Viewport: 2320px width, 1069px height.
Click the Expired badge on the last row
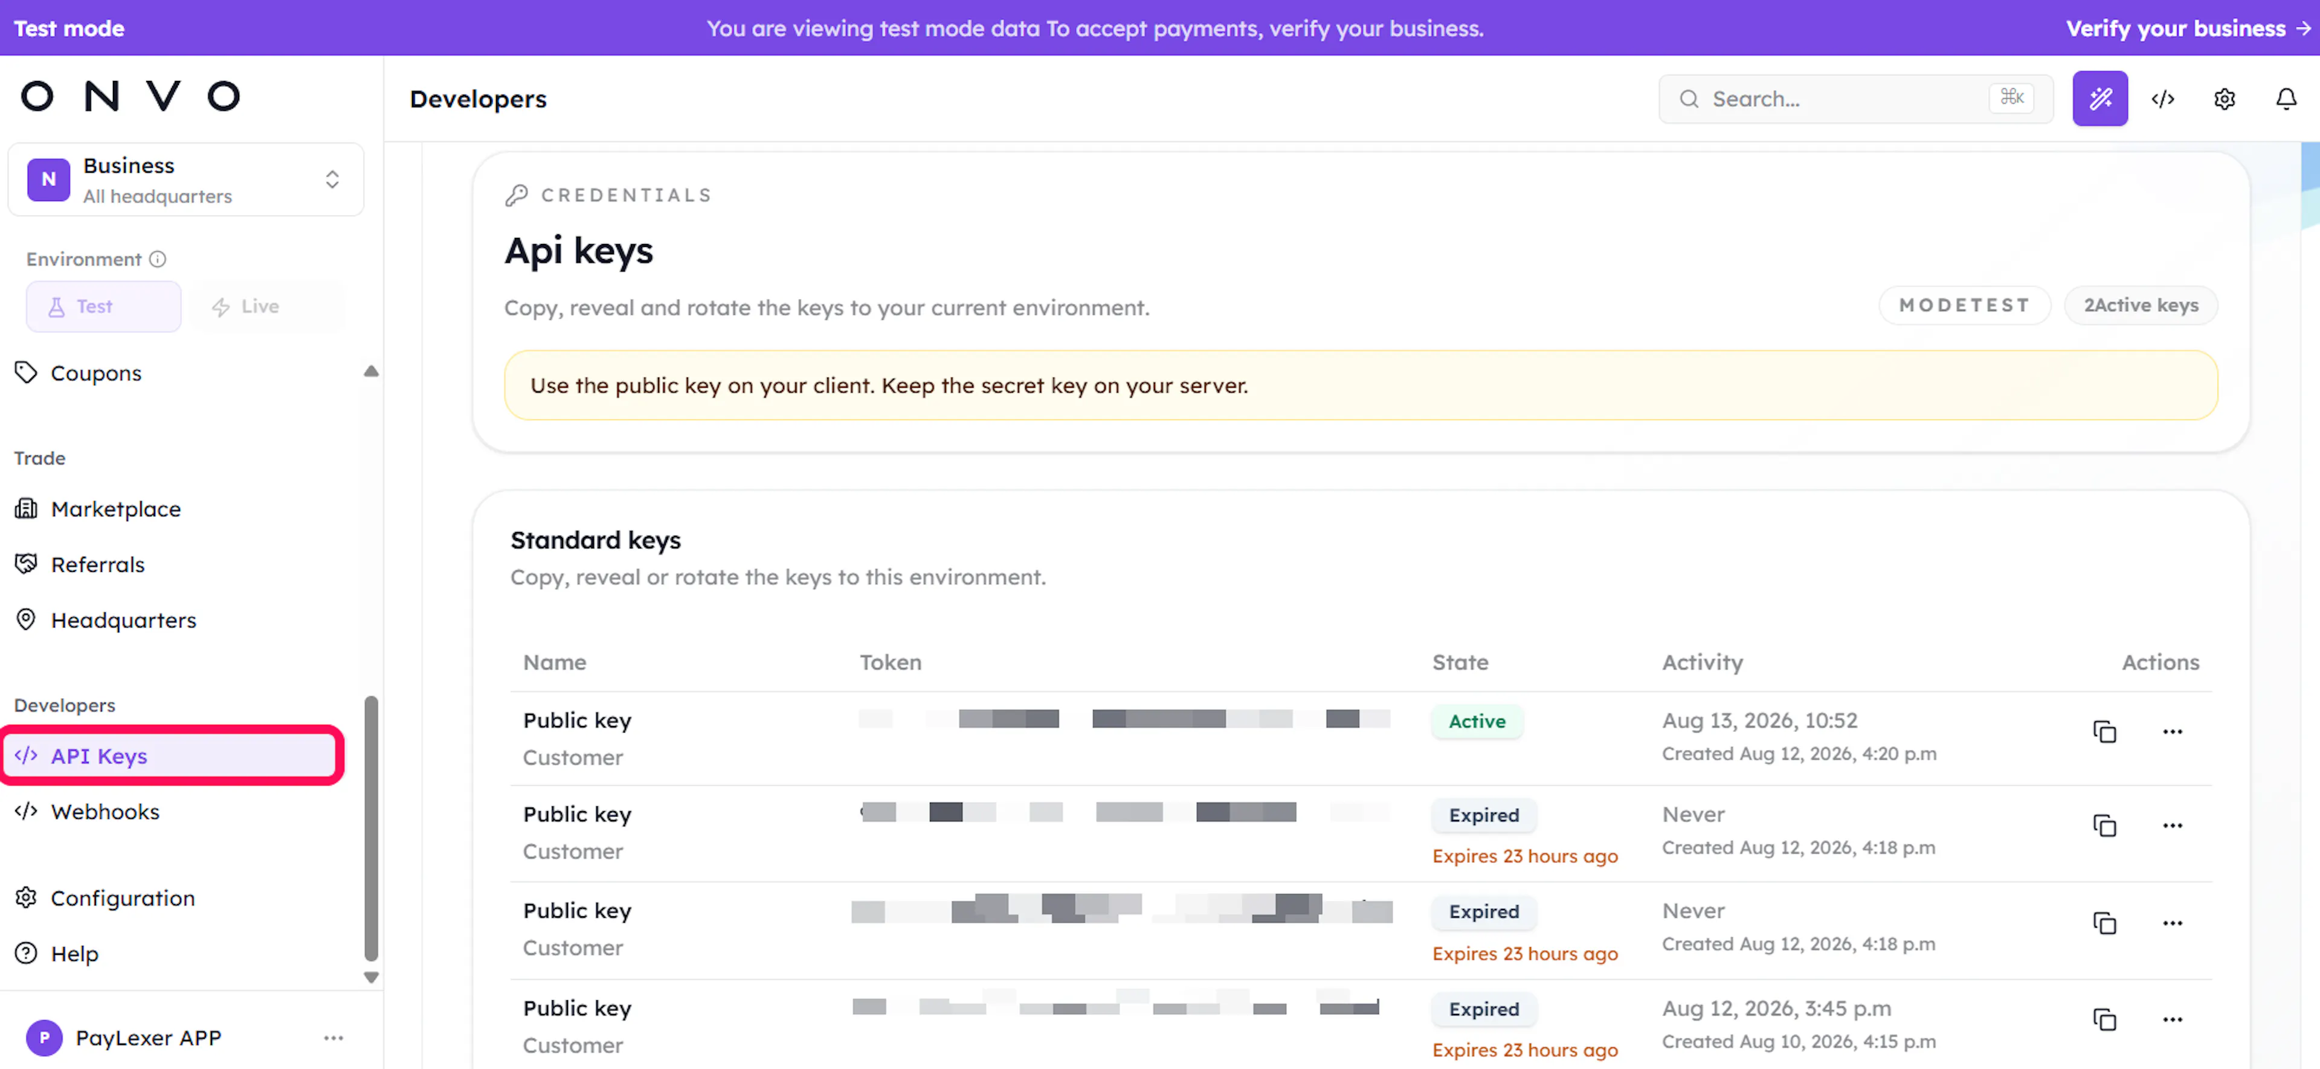tap(1484, 1010)
